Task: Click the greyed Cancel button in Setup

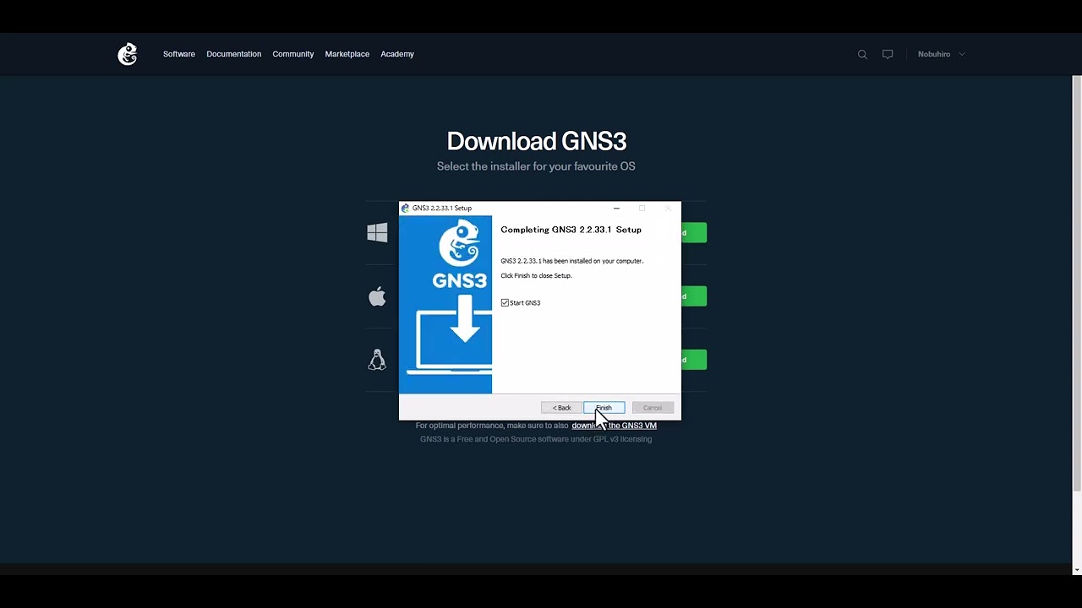Action: point(653,408)
